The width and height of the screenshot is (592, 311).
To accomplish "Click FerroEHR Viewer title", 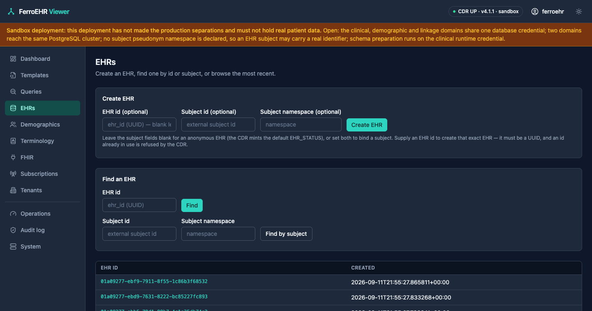I will (x=44, y=12).
